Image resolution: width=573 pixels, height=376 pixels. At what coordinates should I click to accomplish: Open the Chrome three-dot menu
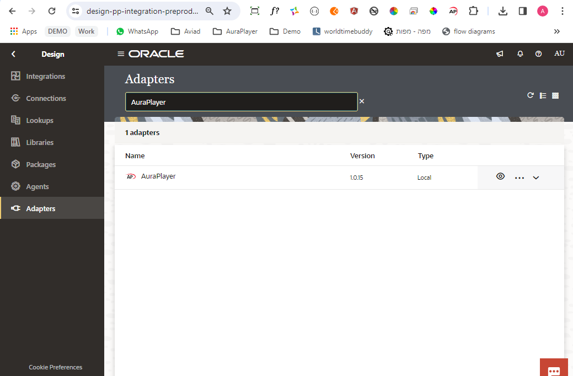563,11
